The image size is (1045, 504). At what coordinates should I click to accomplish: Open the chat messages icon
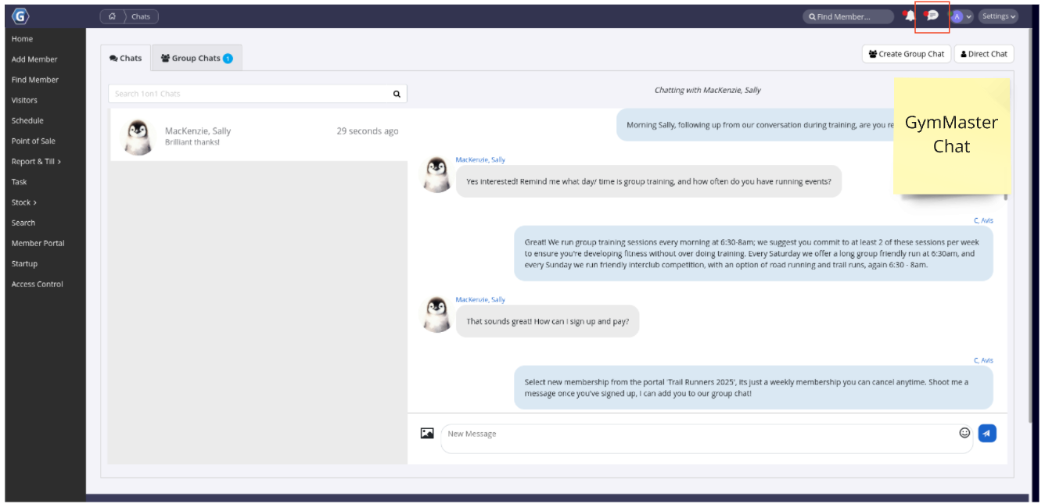point(932,16)
